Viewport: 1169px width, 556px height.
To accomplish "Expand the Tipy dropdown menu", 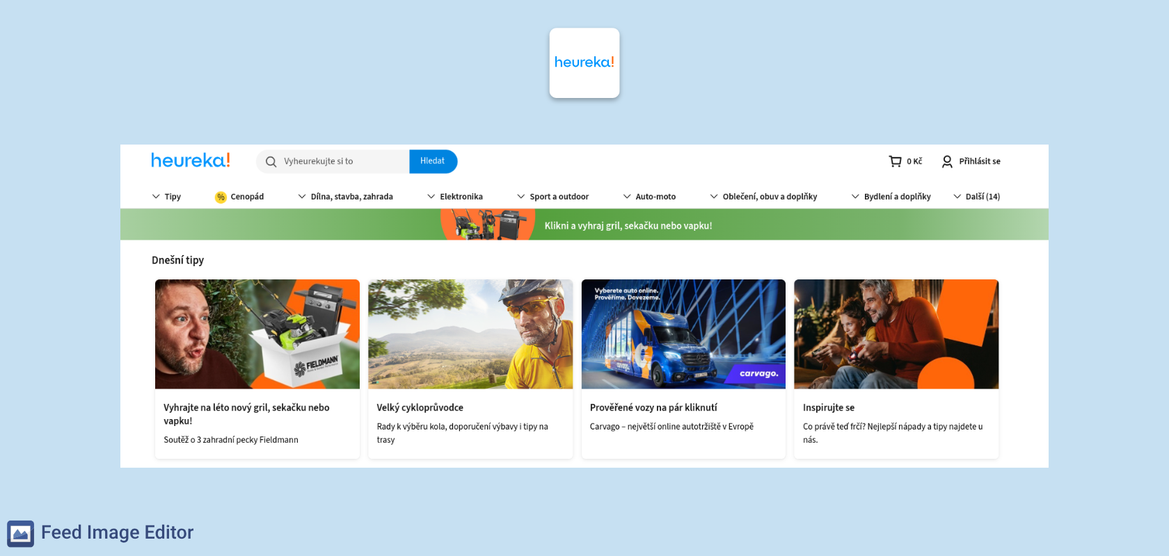I will pyautogui.click(x=166, y=197).
